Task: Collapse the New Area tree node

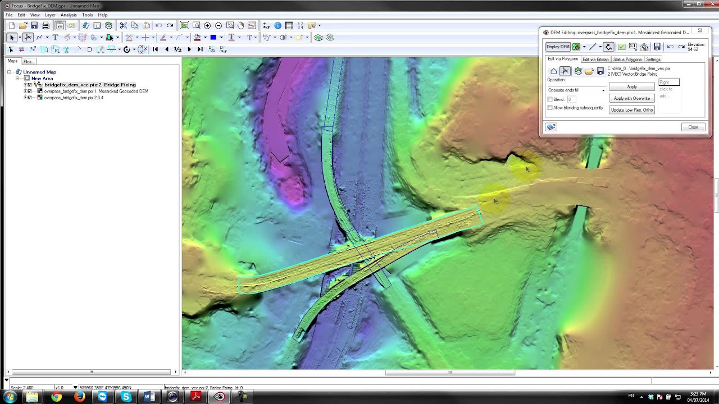Action: click(x=18, y=79)
